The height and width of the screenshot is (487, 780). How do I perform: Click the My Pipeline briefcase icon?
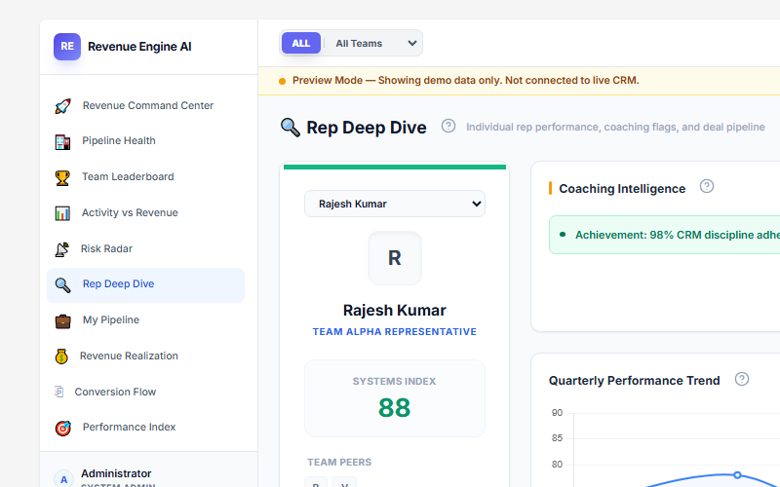(62, 321)
